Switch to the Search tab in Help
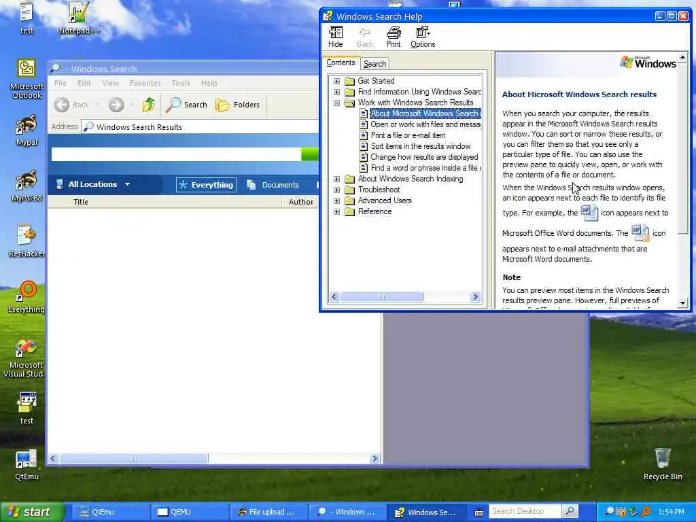 (x=375, y=64)
